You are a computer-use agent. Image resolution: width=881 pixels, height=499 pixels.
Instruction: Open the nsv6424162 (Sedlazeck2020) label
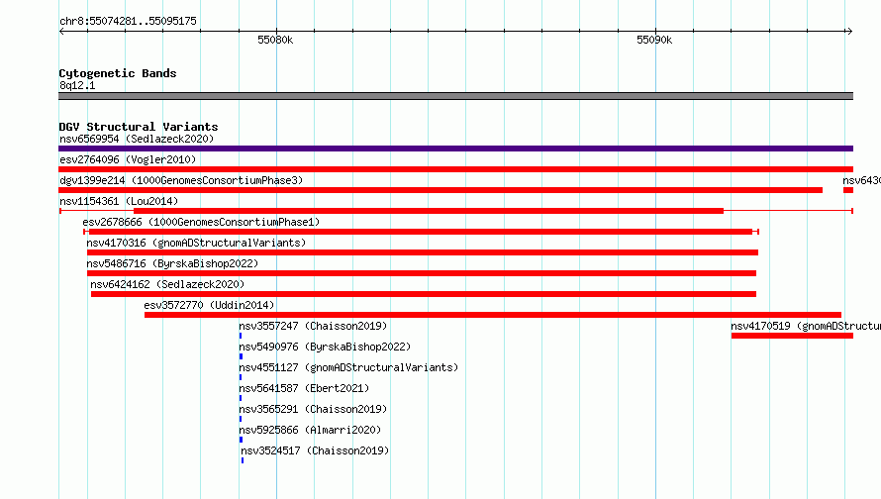click(x=167, y=284)
